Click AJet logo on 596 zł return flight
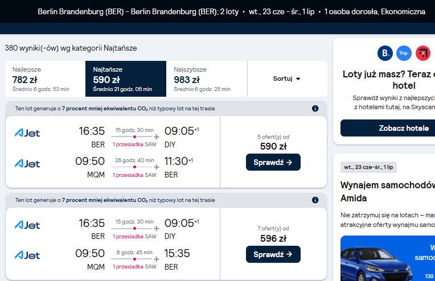Viewport: 435px width, 281px height. (x=27, y=255)
